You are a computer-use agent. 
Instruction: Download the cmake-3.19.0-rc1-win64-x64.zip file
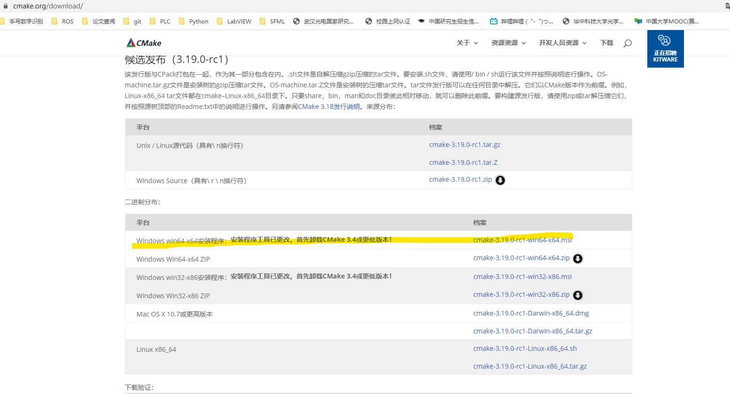[521, 258]
